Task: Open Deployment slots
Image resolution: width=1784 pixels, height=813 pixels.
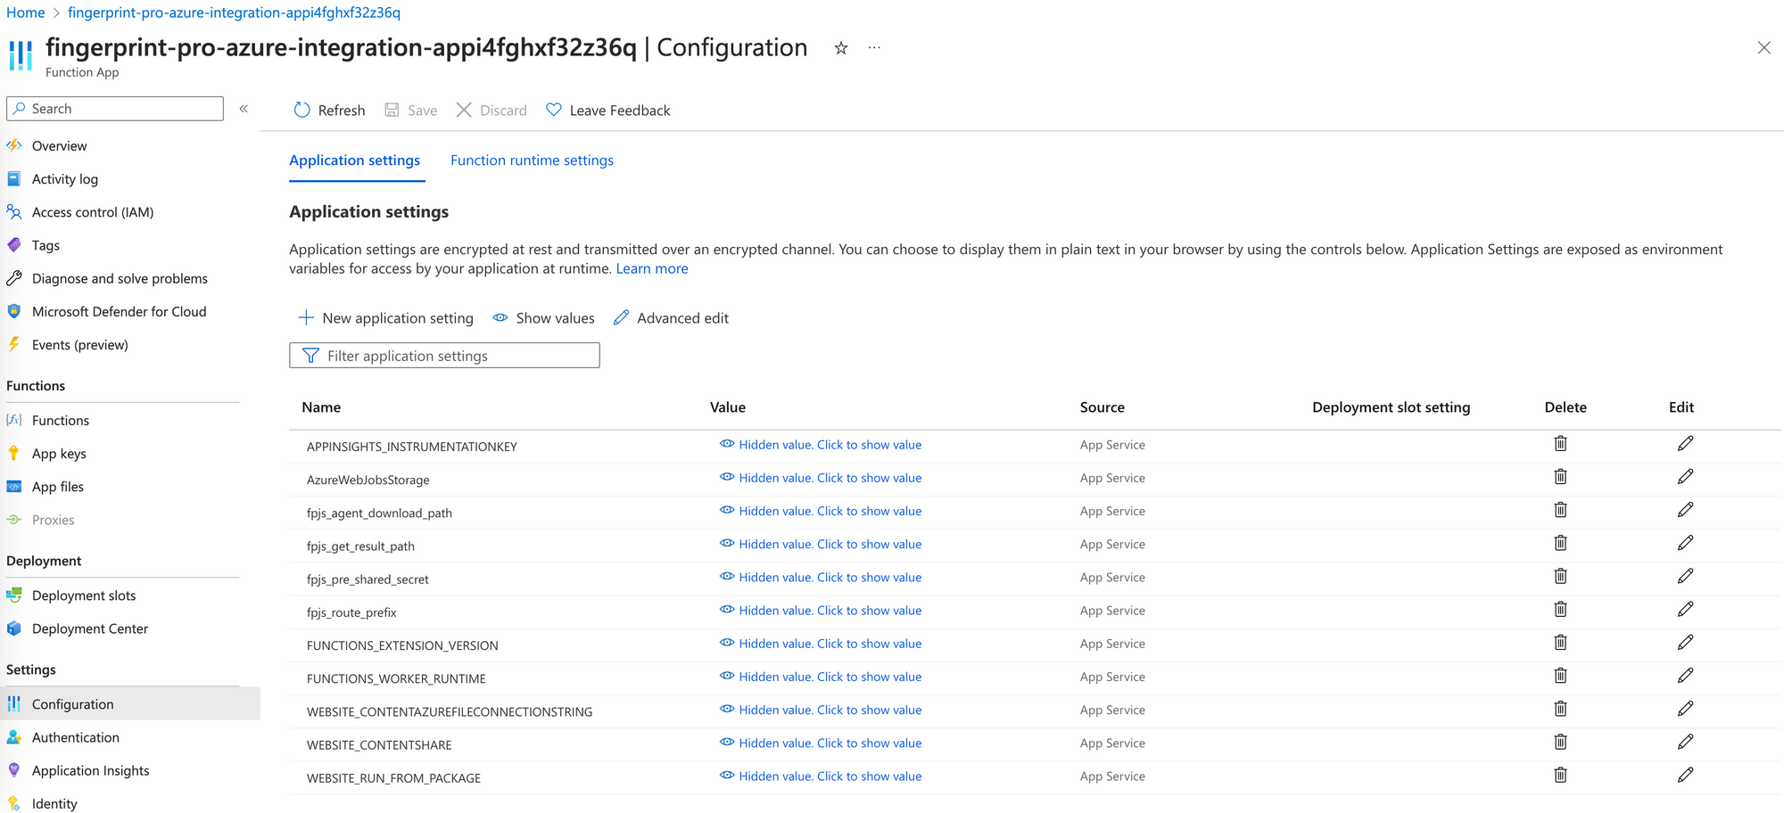Action: coord(84,595)
